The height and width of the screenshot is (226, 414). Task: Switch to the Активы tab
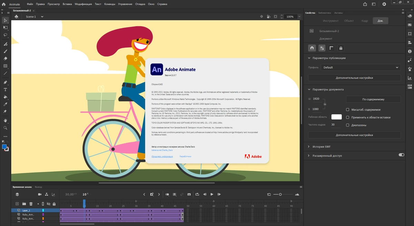pos(338,13)
